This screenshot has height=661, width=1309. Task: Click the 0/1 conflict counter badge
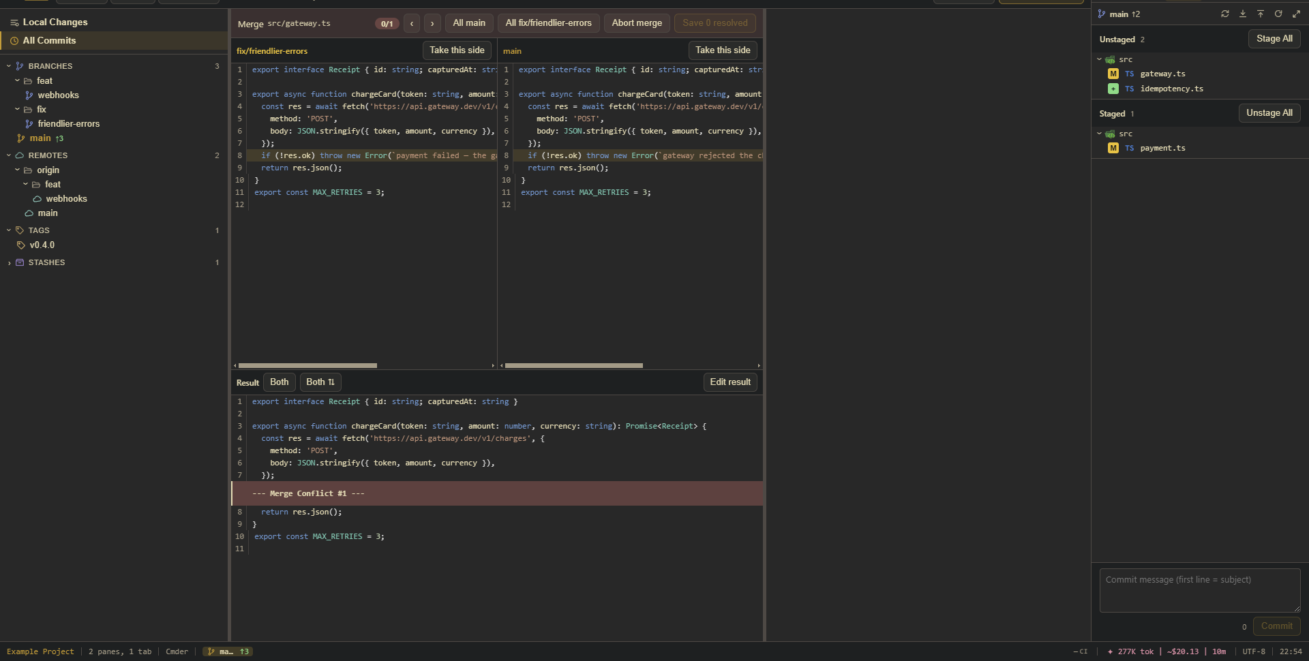tap(387, 24)
